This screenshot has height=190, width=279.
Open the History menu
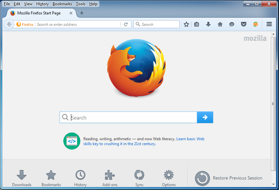42,4
